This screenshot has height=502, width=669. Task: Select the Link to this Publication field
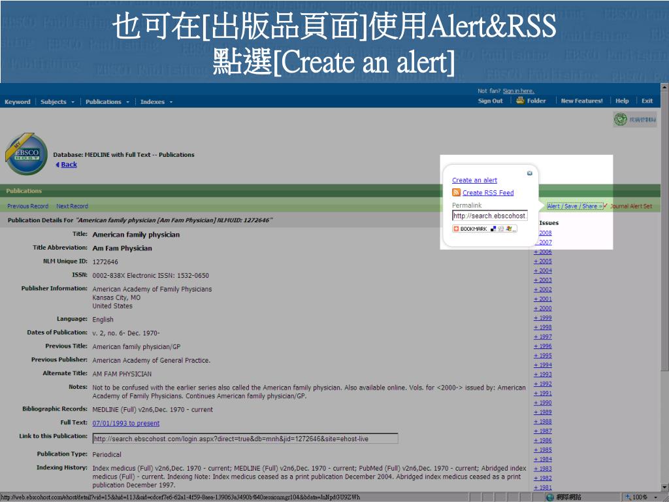click(x=246, y=439)
